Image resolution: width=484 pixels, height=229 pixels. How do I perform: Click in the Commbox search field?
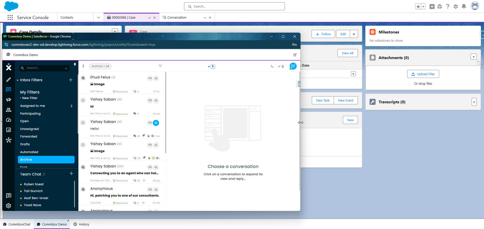click(44, 68)
